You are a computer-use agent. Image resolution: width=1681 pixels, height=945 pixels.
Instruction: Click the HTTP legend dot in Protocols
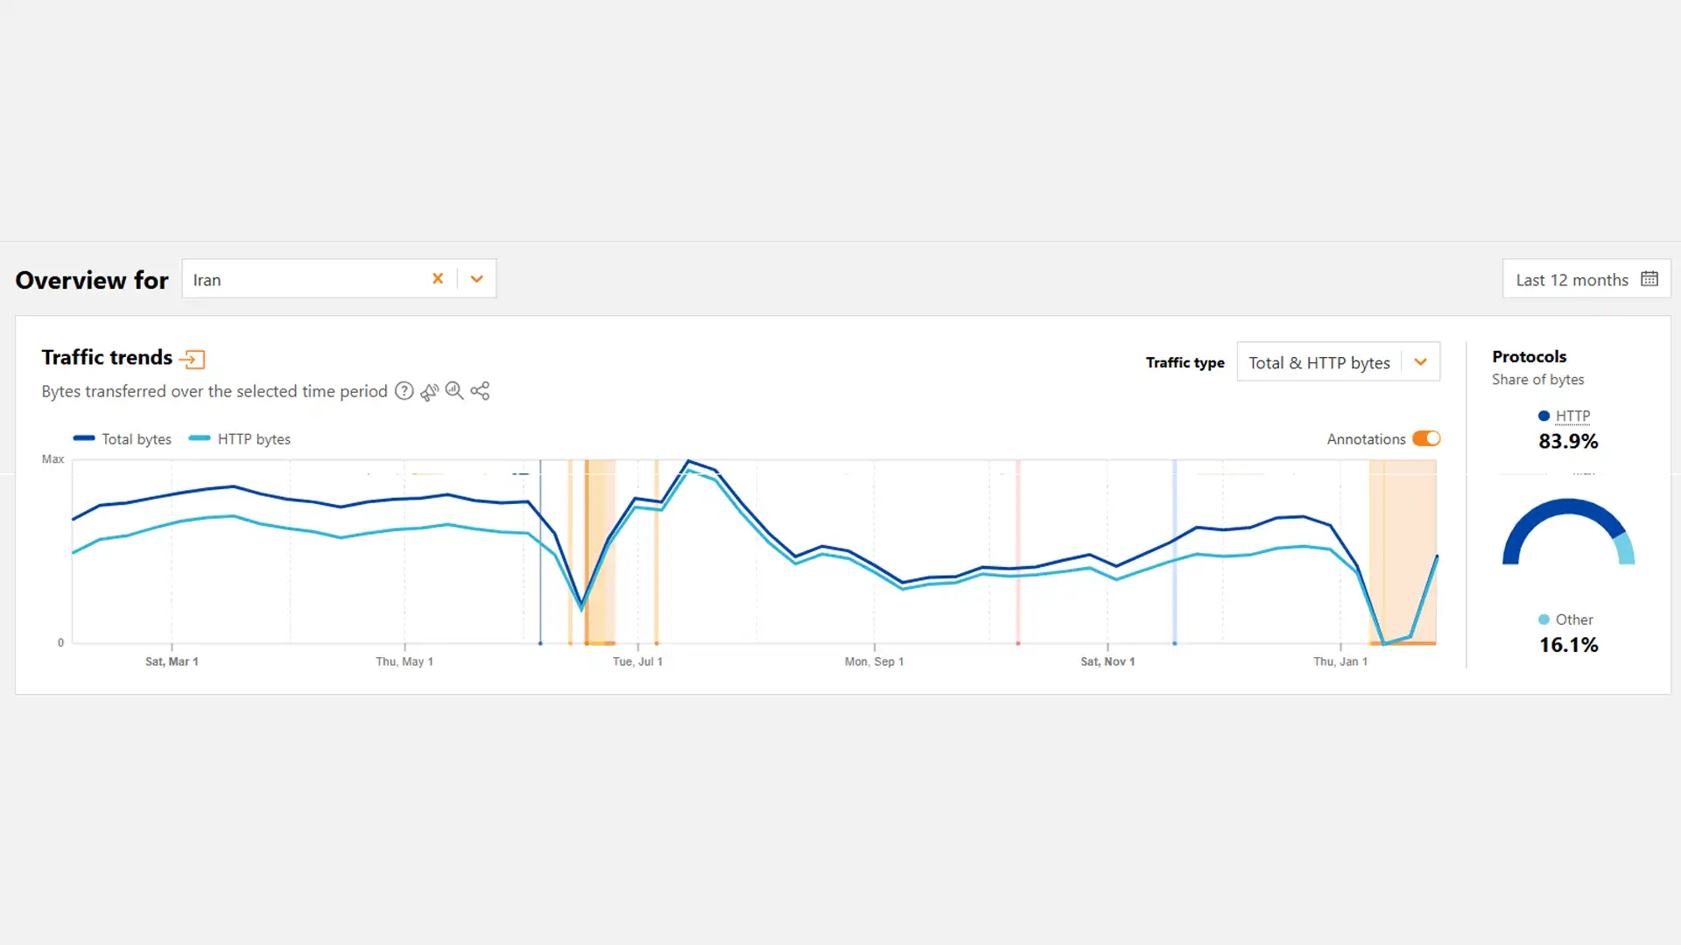click(x=1544, y=416)
